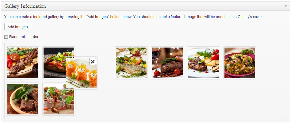Image resolution: width=291 pixels, height=123 pixels.
Task: Select the grilled fish with lime thumbnail
Action: tap(131, 63)
